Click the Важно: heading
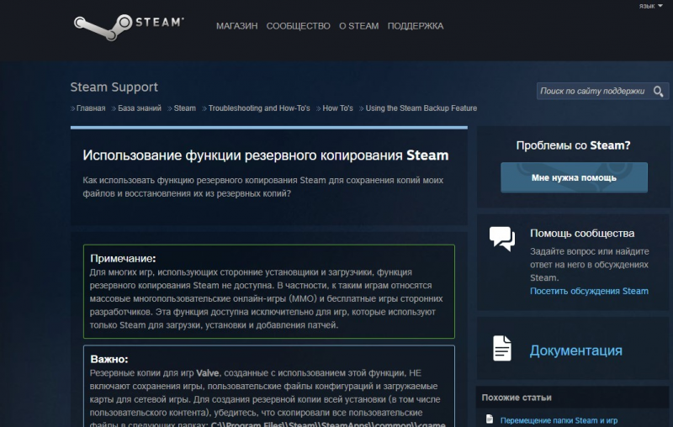 109,359
